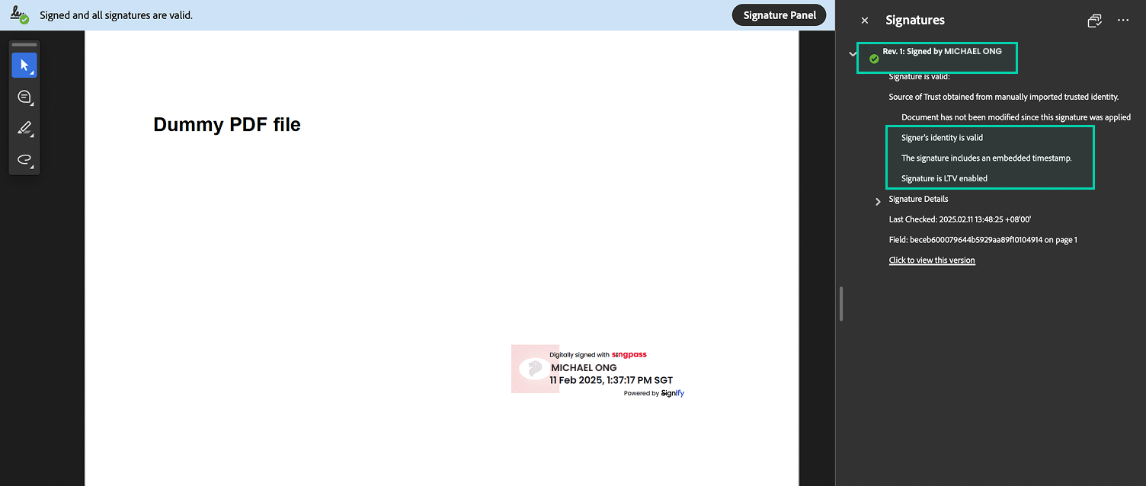Select the 'Document has not been modified' line
Screen dimensions: 1146x486
1015,117
